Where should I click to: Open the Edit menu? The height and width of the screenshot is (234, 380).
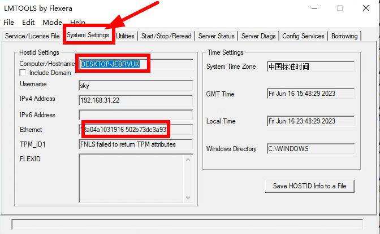pyautogui.click(x=28, y=23)
